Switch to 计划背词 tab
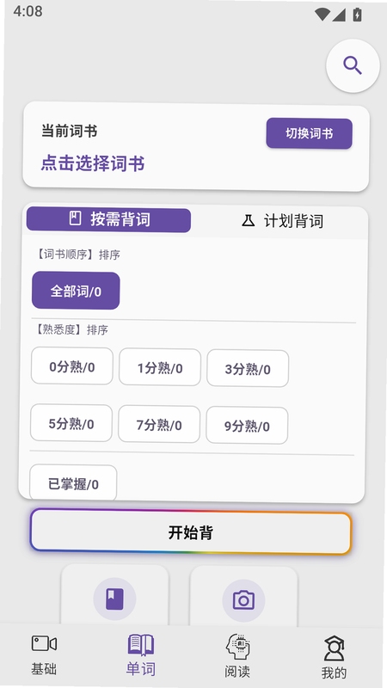 282,221
